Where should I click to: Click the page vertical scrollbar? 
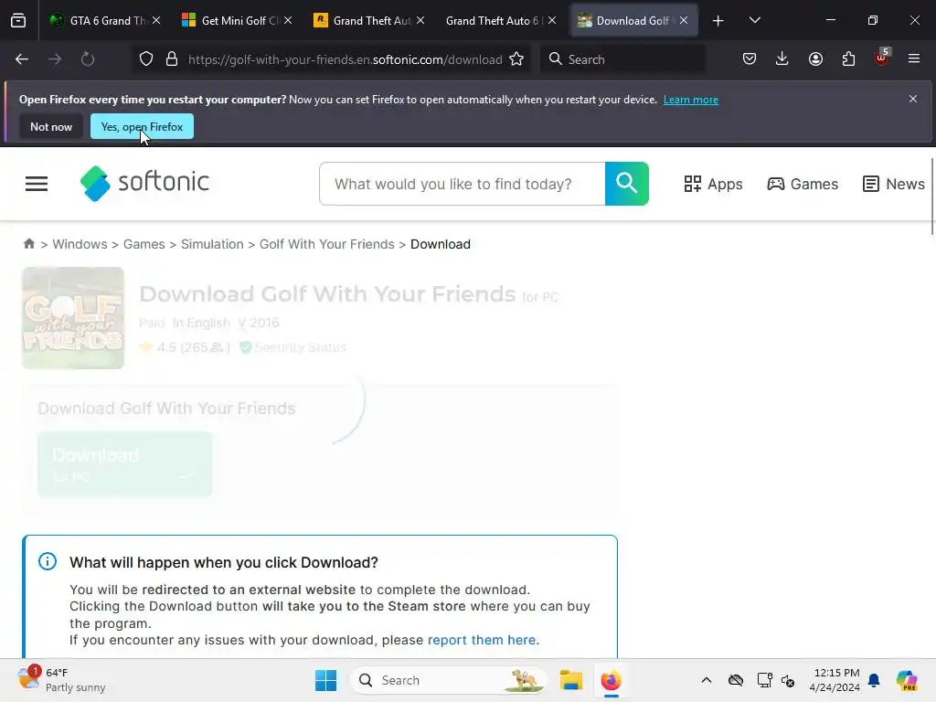[x=931, y=197]
